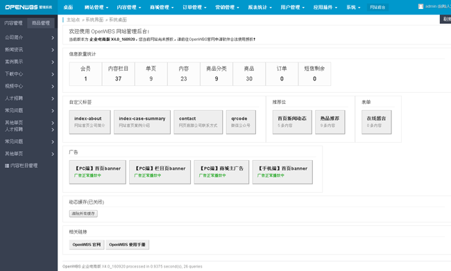Expand the 案例展示 sidebar chevron
The width and height of the screenshot is (451, 271).
click(53, 62)
